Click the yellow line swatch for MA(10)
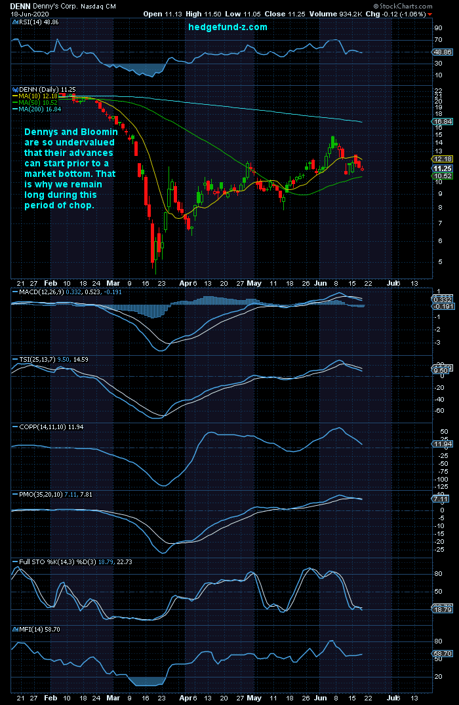459x705 pixels. pyautogui.click(x=15, y=96)
